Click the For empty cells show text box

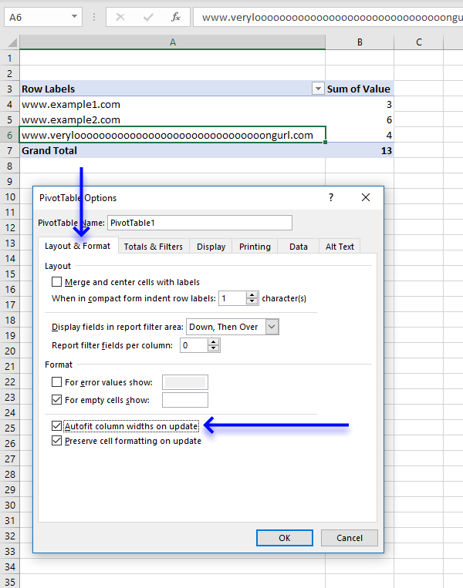click(184, 400)
